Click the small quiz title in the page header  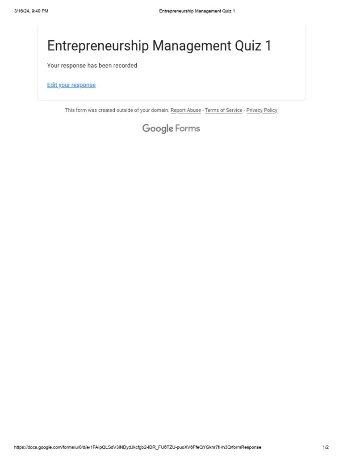pyautogui.click(x=197, y=11)
